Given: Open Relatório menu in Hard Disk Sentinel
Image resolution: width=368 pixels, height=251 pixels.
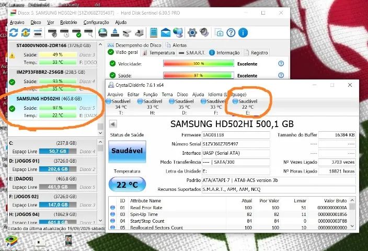Looking at the screenshot, I should 68,22.
